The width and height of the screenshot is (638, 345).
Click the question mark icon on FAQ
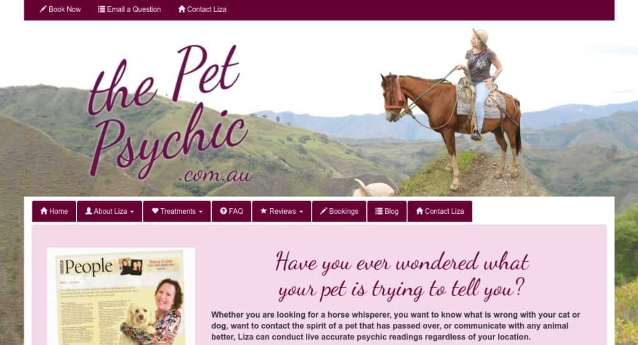224,211
